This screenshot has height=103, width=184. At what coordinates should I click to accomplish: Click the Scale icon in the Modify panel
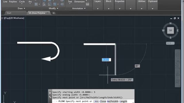coord(49,4)
